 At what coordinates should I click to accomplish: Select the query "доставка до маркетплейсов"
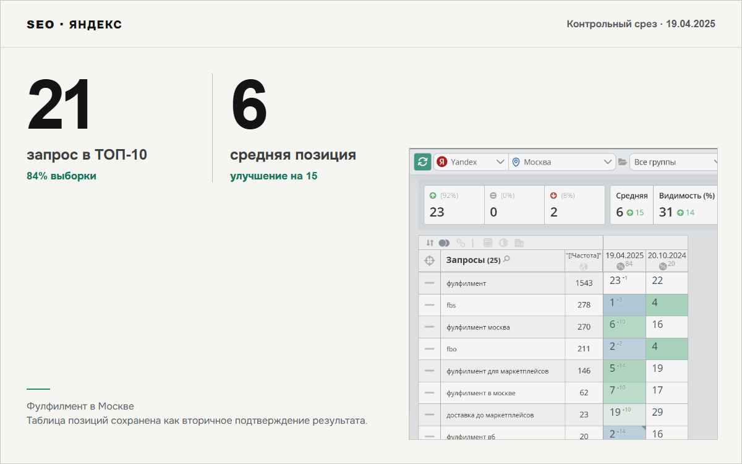(x=490, y=415)
